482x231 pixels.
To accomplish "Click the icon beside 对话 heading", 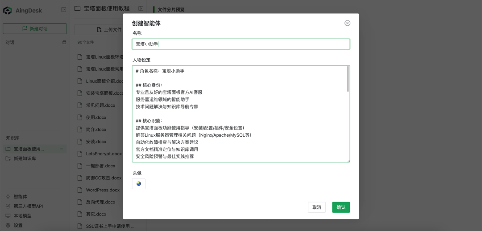I will (64, 42).
